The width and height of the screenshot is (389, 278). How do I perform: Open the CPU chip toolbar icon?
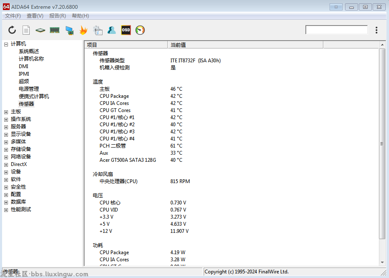coord(40,31)
